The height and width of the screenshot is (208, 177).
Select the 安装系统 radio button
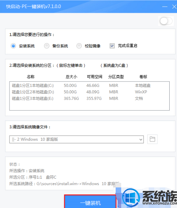point(13,46)
